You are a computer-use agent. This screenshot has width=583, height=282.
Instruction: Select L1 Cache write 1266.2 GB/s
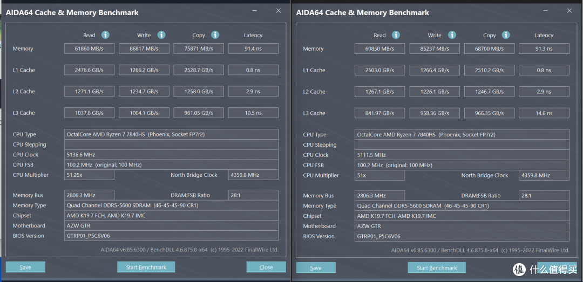tap(144, 70)
